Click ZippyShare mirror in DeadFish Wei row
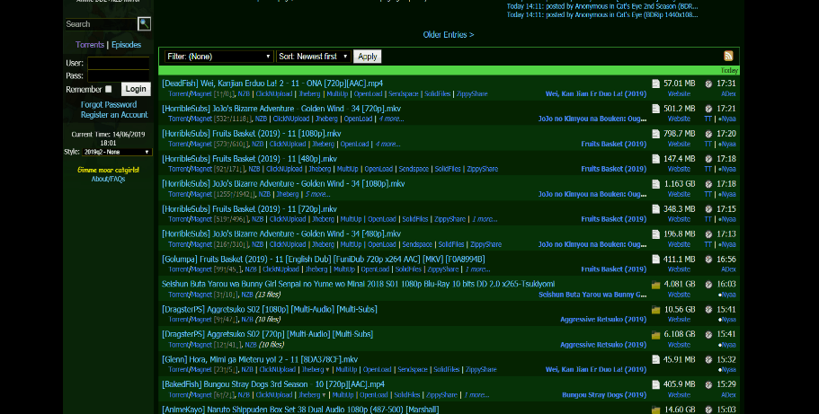The height and width of the screenshot is (414, 819). (x=472, y=94)
